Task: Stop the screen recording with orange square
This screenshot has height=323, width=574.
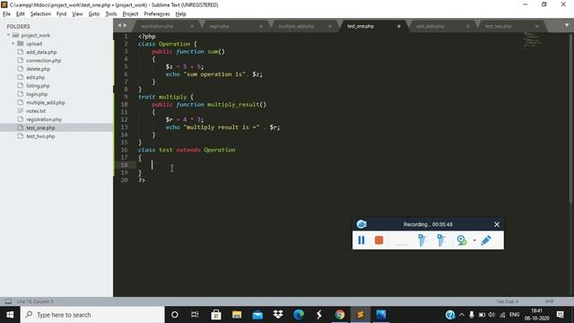Action: [x=378, y=240]
